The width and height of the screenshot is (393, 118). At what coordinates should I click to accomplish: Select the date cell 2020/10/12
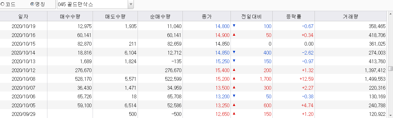(23, 70)
